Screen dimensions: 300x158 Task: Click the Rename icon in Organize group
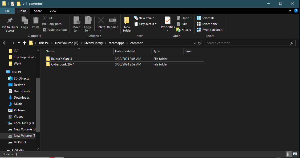tap(112, 21)
